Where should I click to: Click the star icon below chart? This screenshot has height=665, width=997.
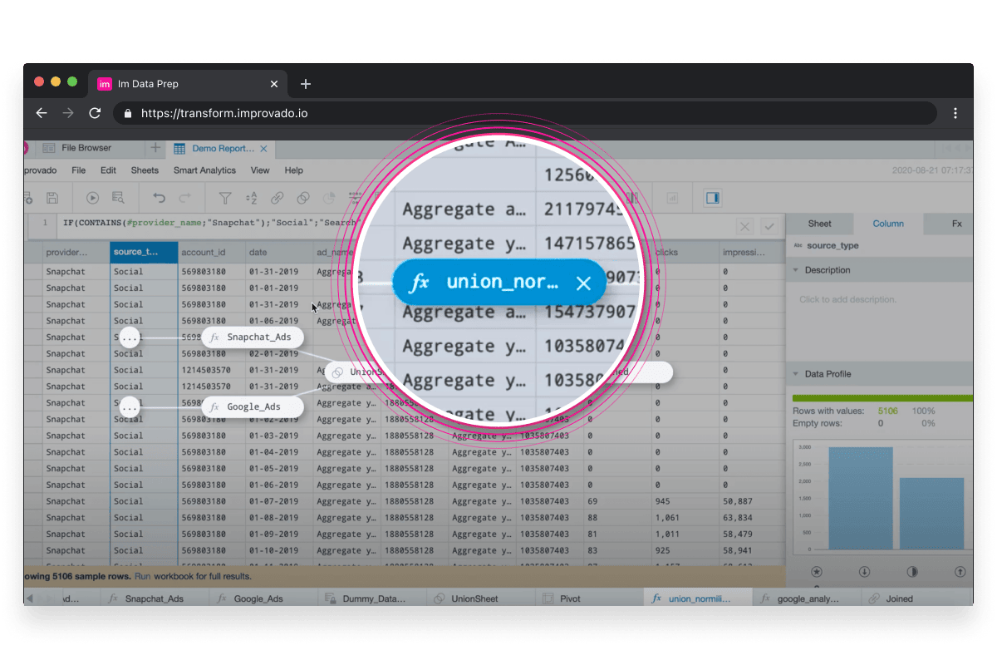pyautogui.click(x=816, y=572)
